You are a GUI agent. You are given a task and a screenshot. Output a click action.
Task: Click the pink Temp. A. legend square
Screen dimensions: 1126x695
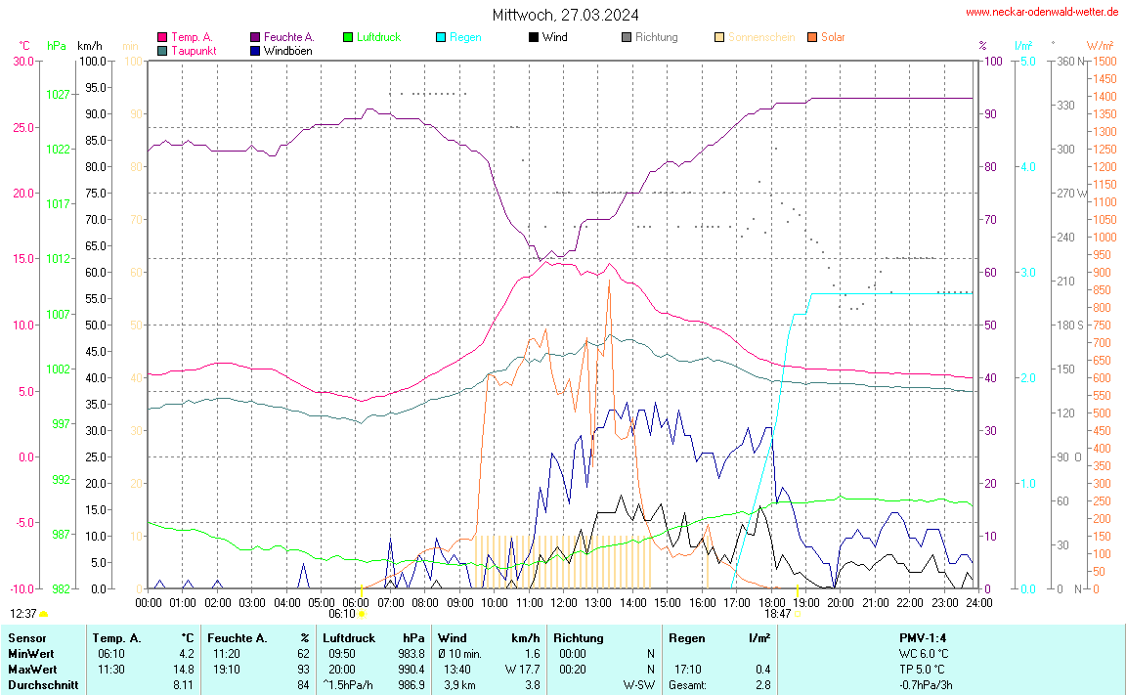pyautogui.click(x=162, y=38)
